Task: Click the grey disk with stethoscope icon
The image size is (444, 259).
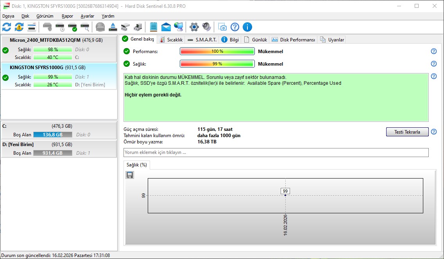Action: 48,27
